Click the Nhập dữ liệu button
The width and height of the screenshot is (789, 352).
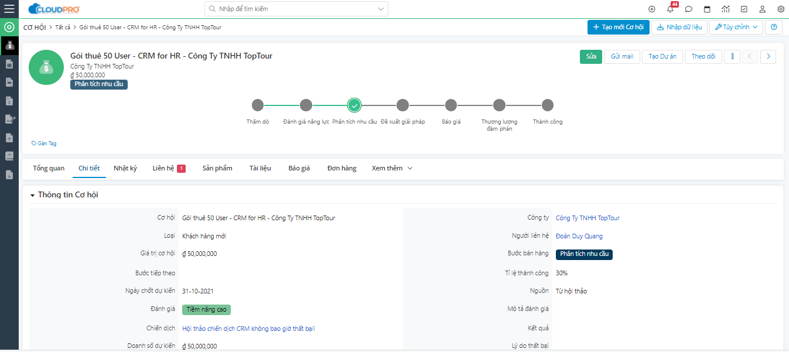coord(679,27)
